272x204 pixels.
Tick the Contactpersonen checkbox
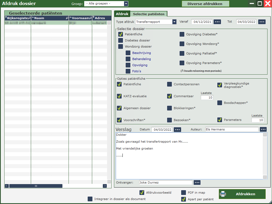click(x=169, y=84)
